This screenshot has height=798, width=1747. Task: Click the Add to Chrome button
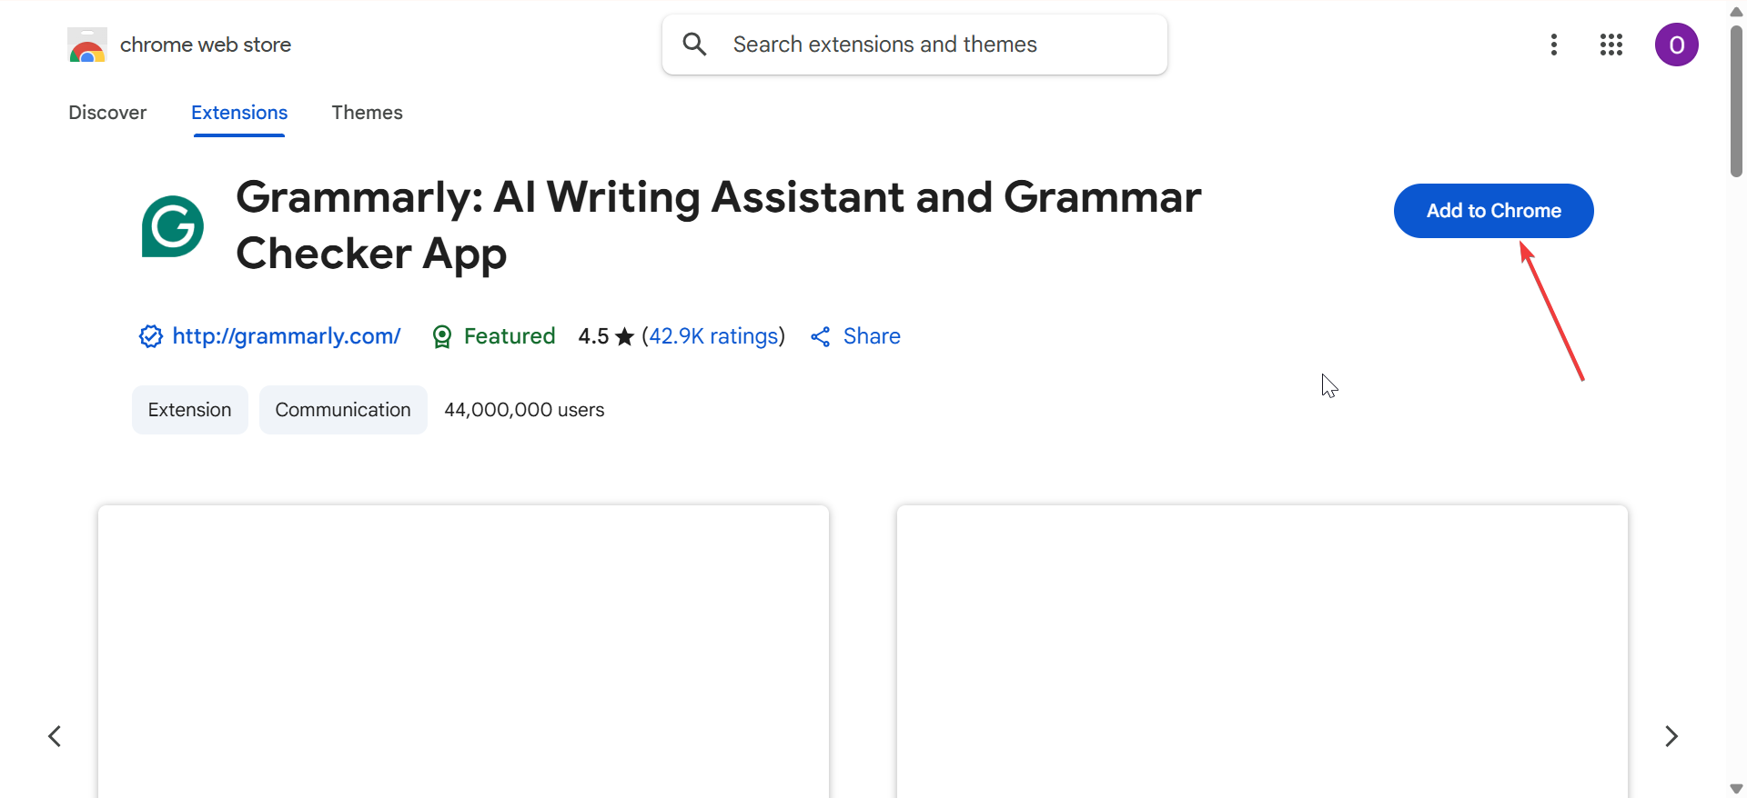(1493, 211)
